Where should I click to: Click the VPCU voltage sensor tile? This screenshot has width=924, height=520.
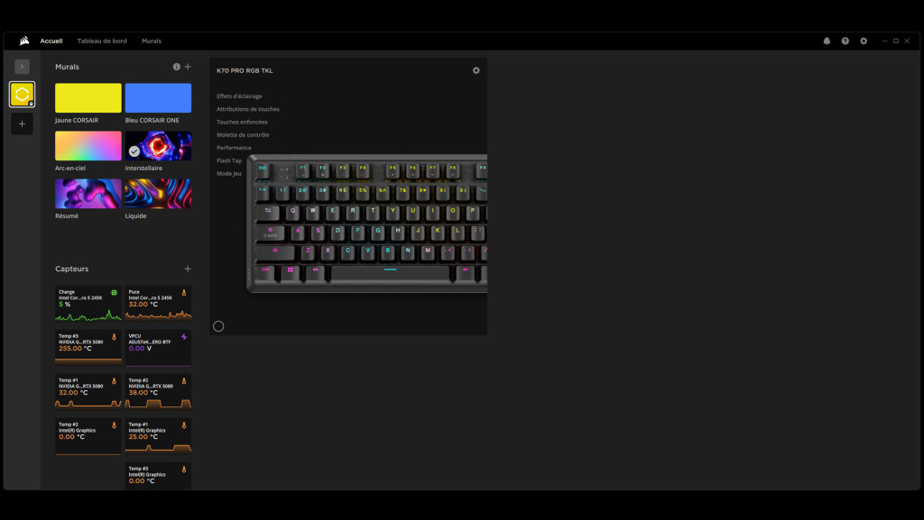click(x=158, y=348)
